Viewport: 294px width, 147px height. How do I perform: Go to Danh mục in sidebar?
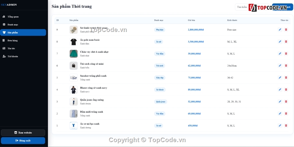(23, 24)
